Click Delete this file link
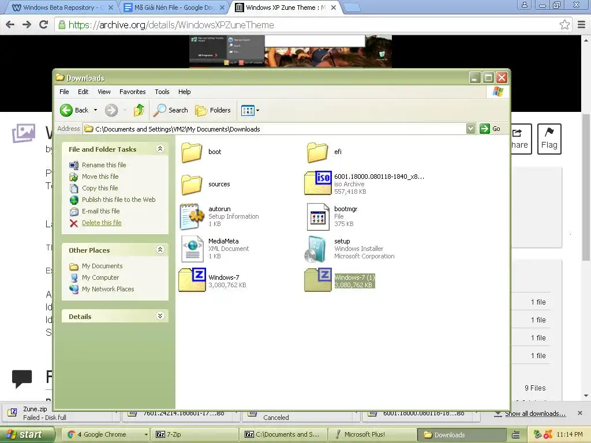 102,223
